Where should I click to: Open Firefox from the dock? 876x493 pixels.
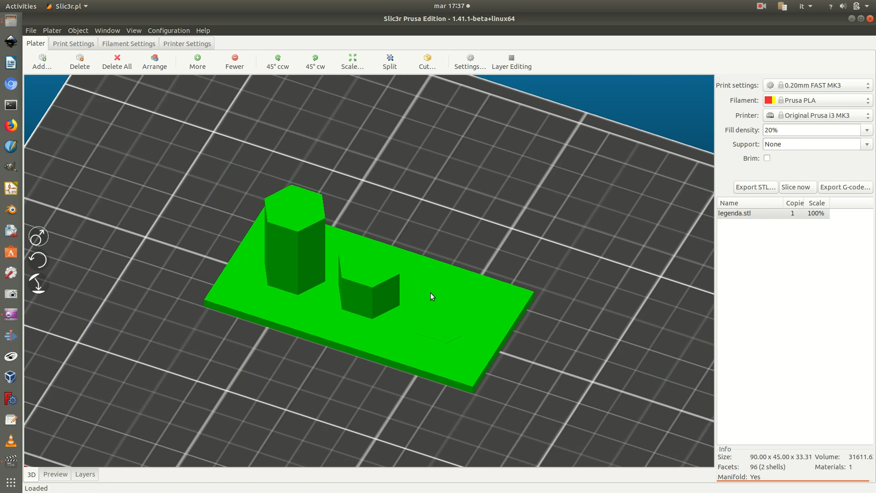(11, 126)
